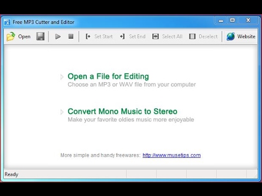Viewport: 262px width, 196px height.
Task: Click the Set Start toolbar button
Action: tap(99, 36)
